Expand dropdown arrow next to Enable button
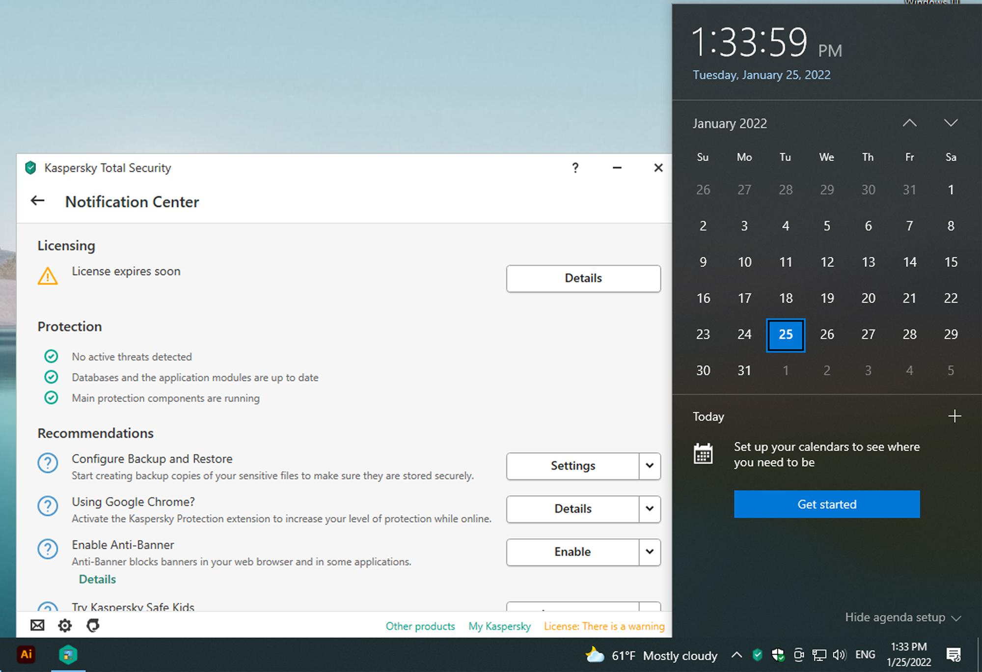This screenshot has height=672, width=982. tap(650, 552)
